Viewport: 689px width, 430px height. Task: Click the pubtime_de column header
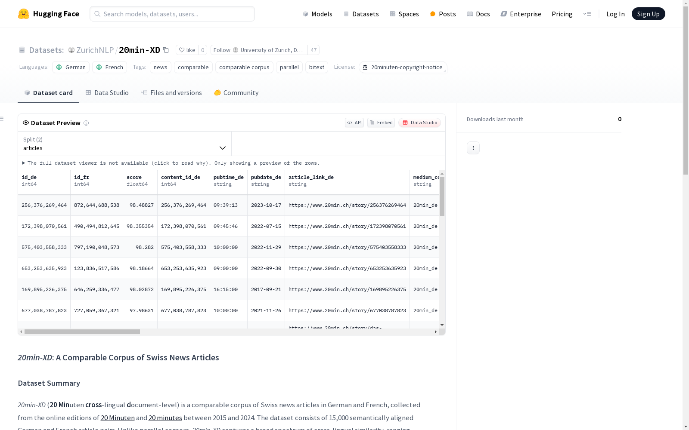tap(229, 182)
